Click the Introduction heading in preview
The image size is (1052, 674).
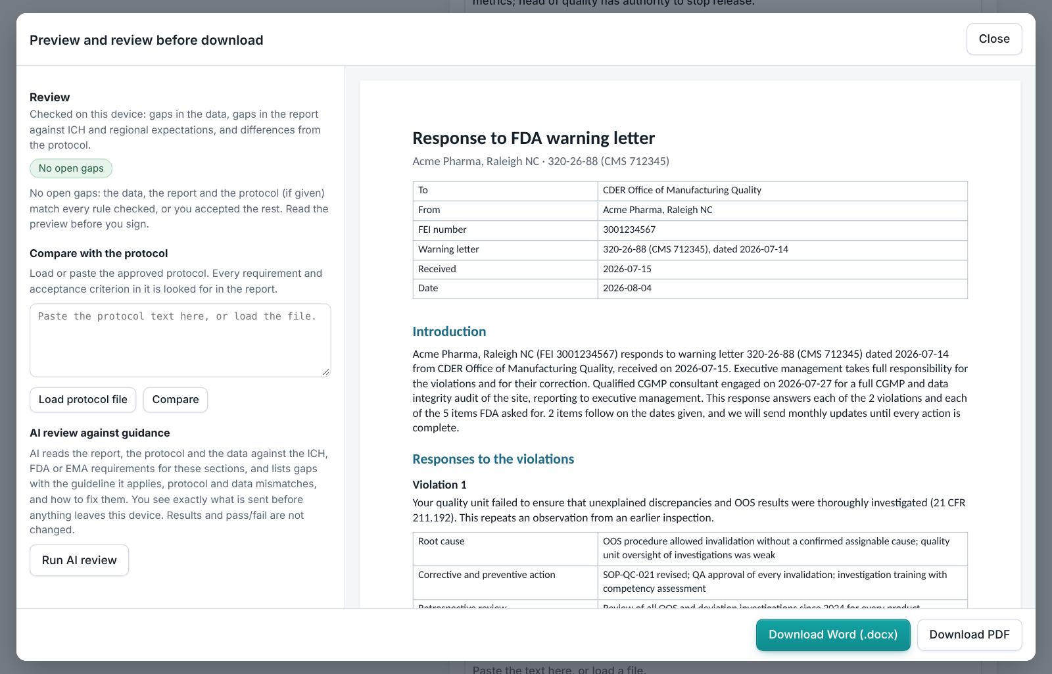449,331
